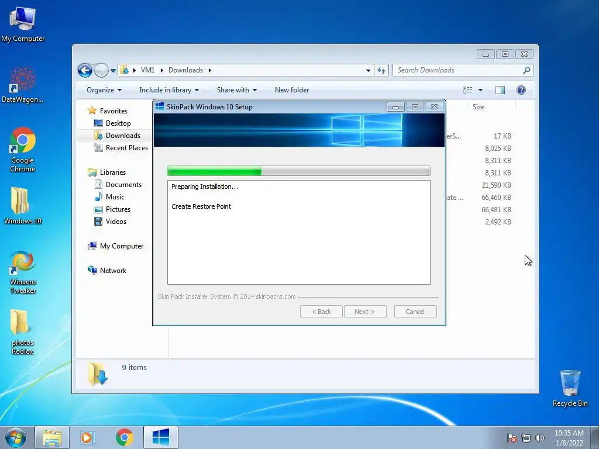Click the Windows Start orb
Screen dimensions: 599x449
point(16,437)
